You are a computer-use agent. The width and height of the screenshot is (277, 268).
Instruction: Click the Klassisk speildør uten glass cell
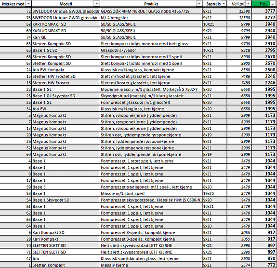[x=151, y=259]
